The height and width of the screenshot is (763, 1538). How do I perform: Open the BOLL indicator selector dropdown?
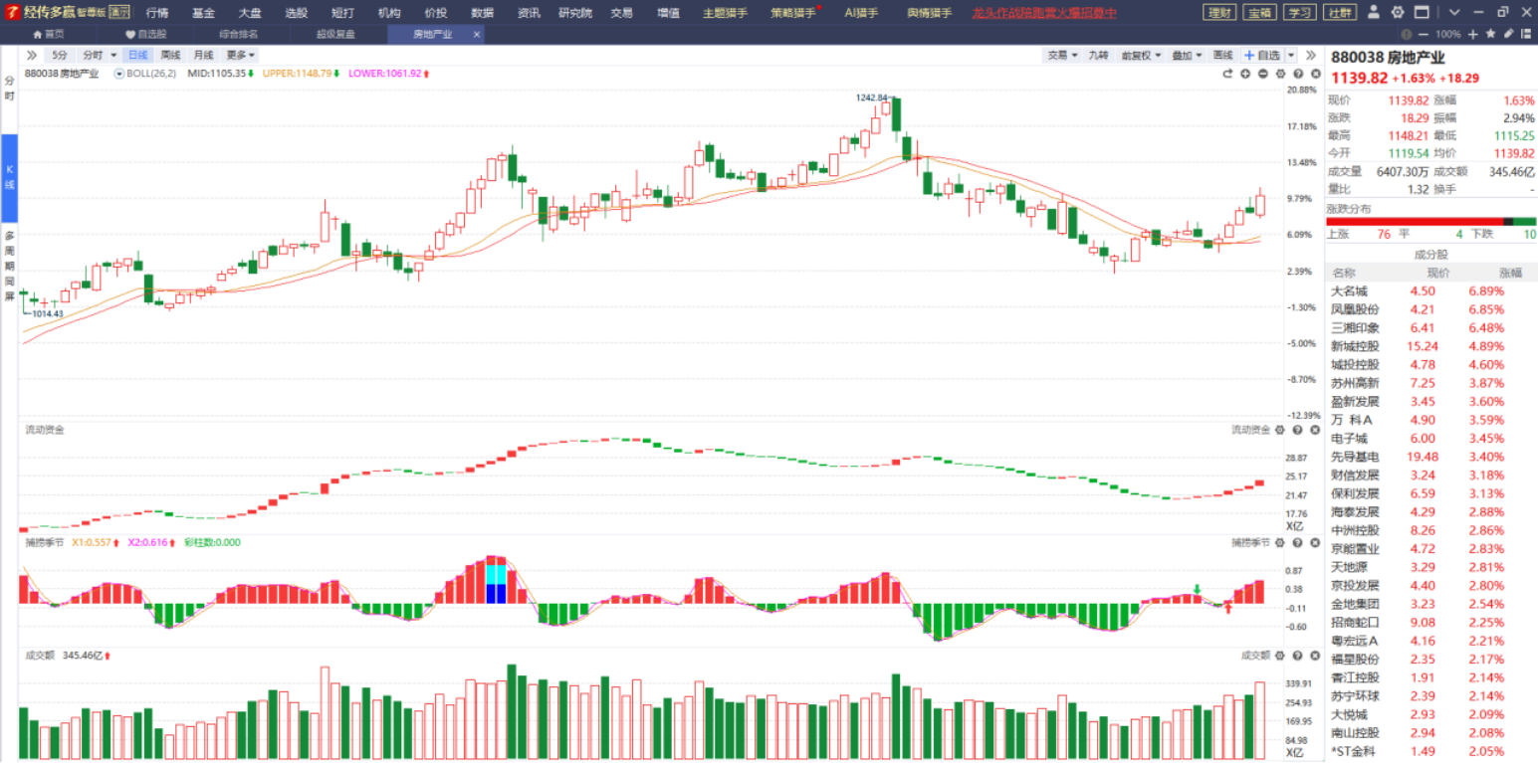coord(120,74)
